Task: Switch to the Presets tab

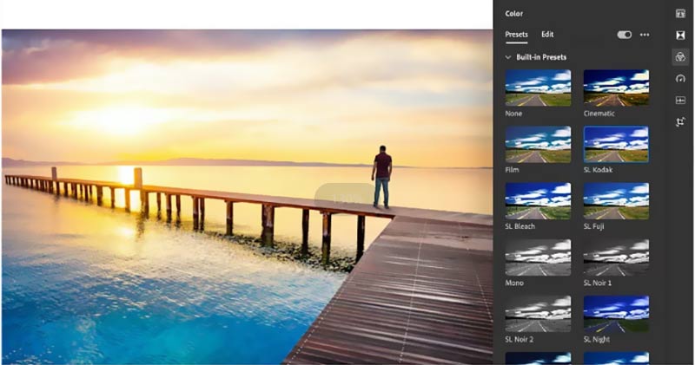Action: coord(516,34)
